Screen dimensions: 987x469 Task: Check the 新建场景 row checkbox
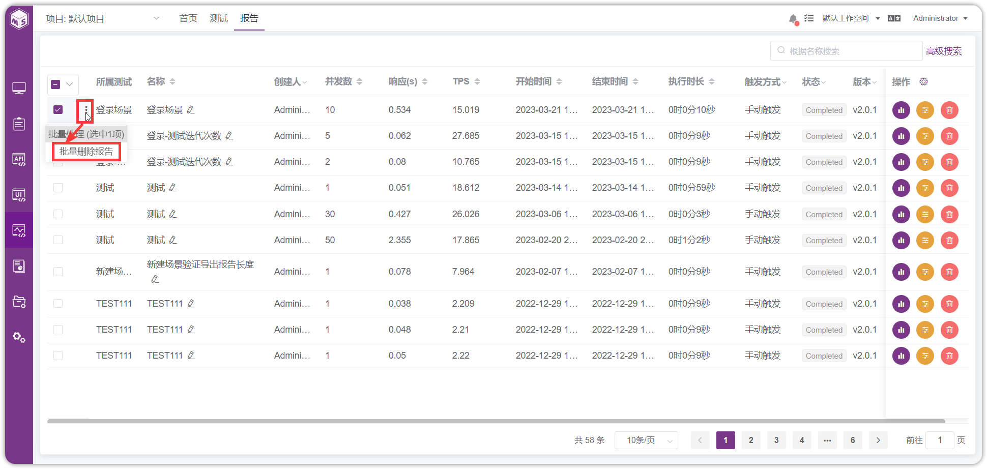click(x=58, y=272)
